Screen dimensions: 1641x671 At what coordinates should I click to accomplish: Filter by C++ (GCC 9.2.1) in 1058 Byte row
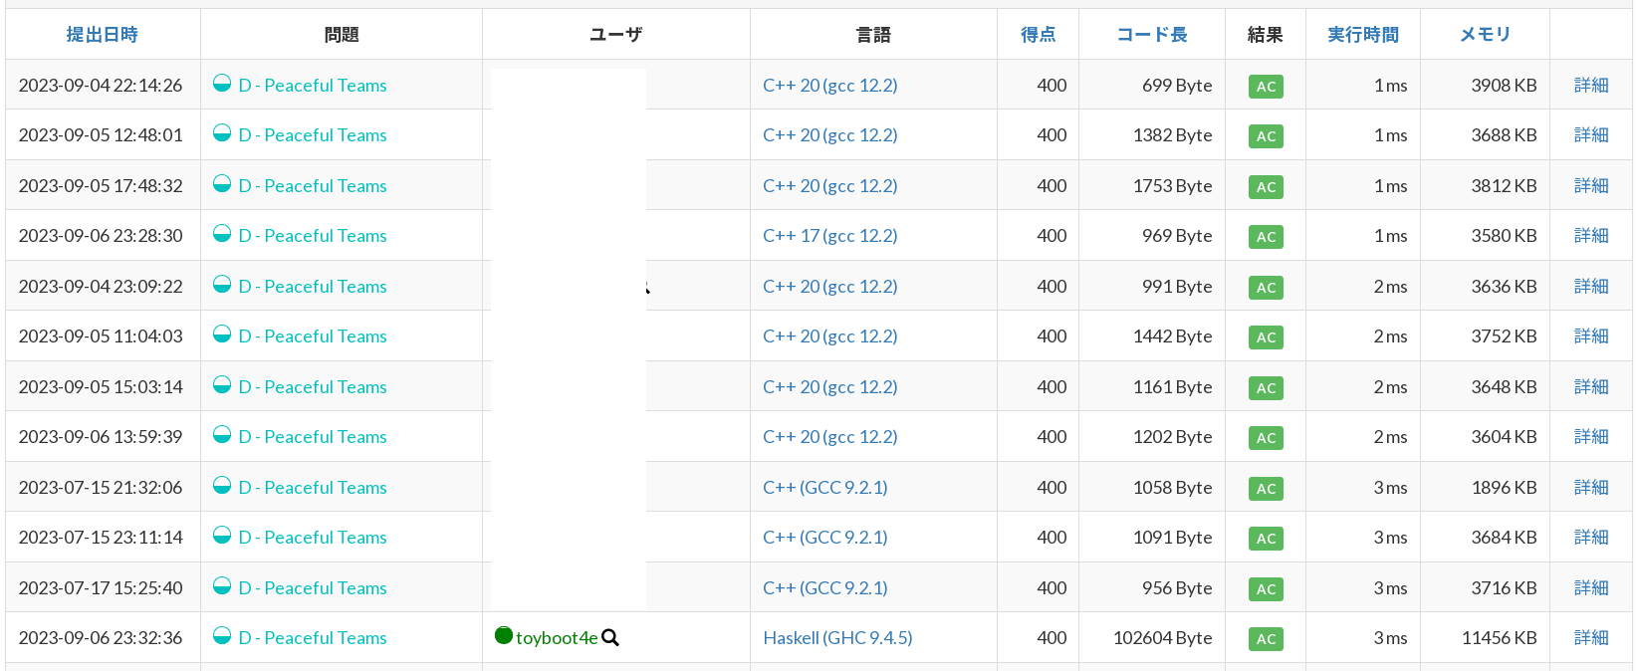click(825, 488)
